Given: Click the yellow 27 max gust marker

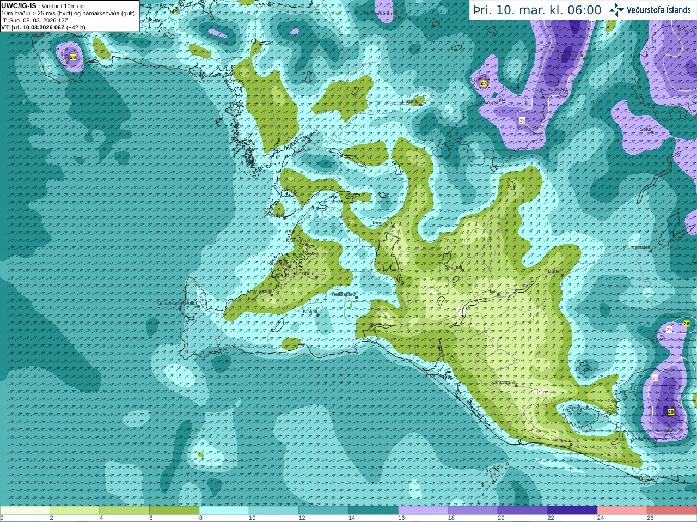Looking at the screenshot, I should [x=483, y=83].
